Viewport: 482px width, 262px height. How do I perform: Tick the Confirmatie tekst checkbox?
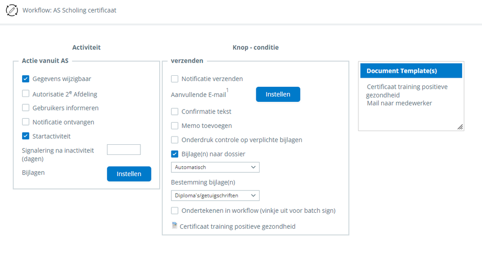tap(175, 112)
